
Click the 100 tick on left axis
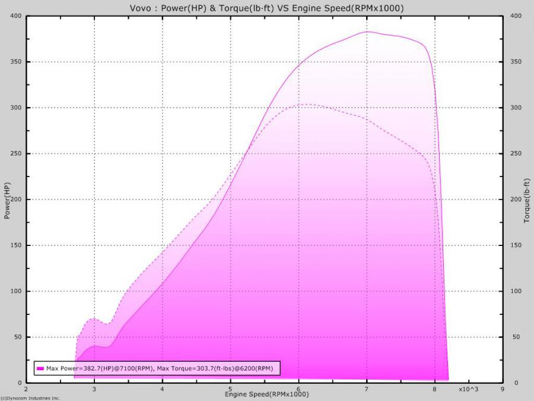pos(17,291)
